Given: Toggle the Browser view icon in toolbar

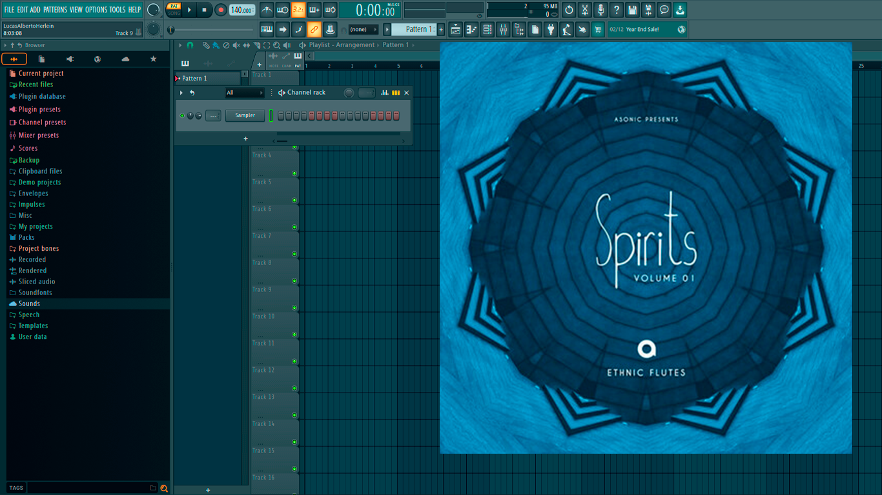Looking at the screenshot, I should click(519, 29).
